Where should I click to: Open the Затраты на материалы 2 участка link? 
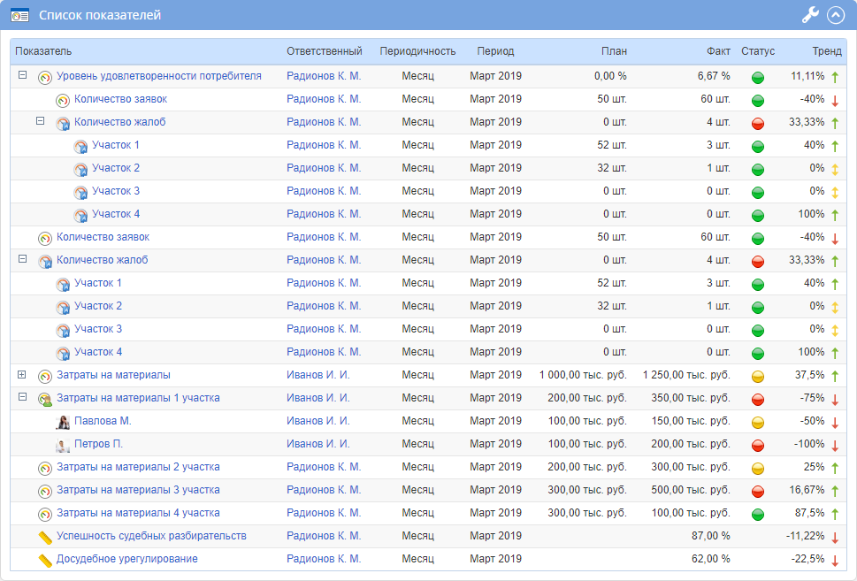click(138, 467)
